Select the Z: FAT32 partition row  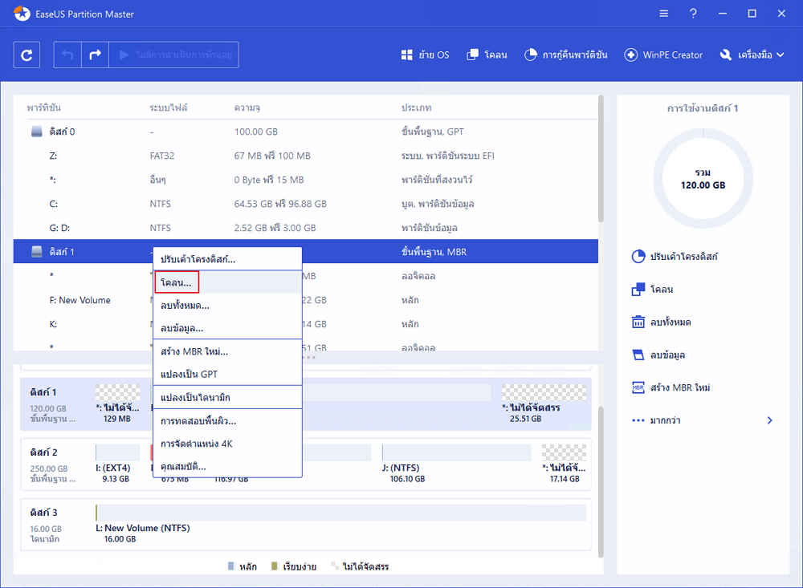306,156
